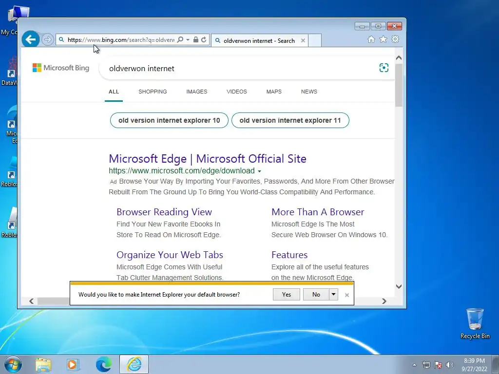Switch to the VIDEOS tab

click(x=236, y=92)
